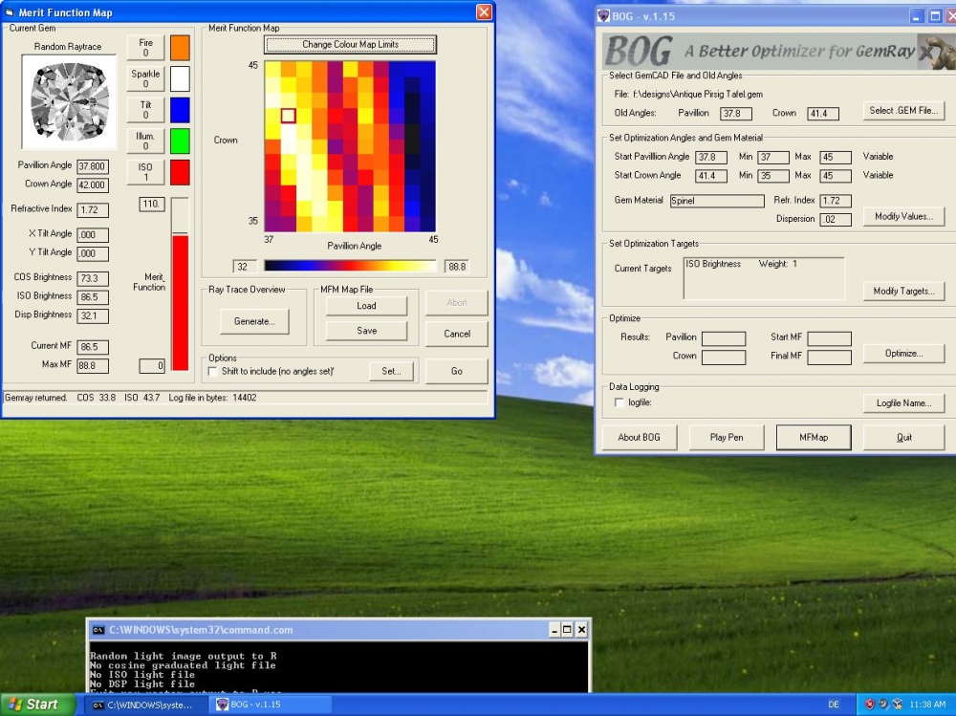The height and width of the screenshot is (716, 956).
Task: Click Cancel in Merit Function Map
Action: pos(457,334)
